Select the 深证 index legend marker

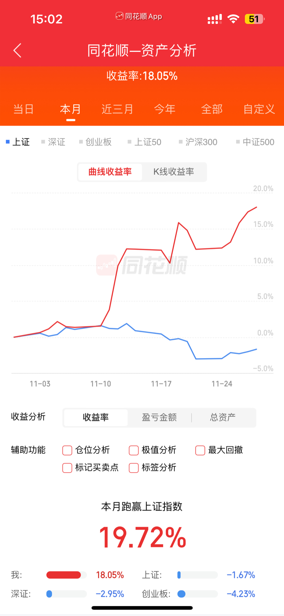click(43, 142)
